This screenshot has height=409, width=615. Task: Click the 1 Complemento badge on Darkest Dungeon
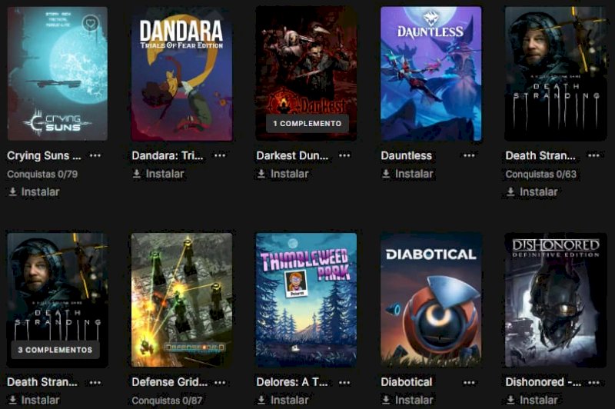(307, 124)
